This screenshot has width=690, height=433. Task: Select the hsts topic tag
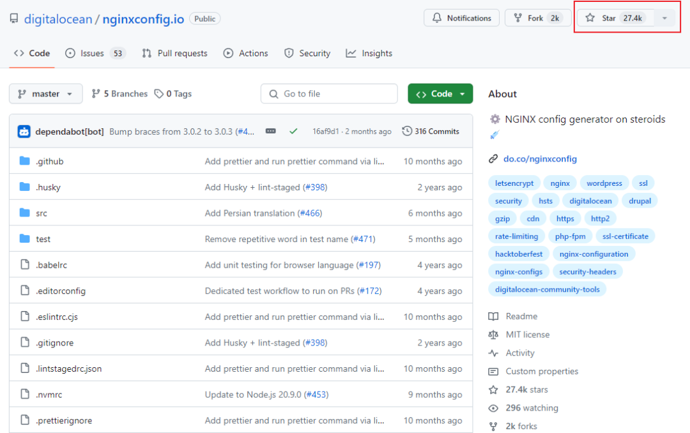click(545, 201)
